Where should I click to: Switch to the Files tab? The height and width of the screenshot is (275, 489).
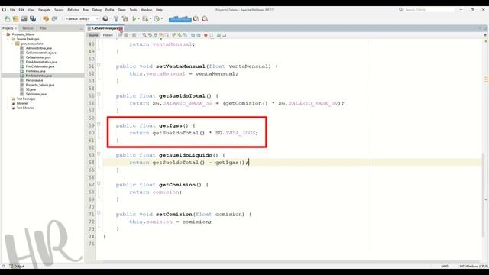[x=43, y=28]
